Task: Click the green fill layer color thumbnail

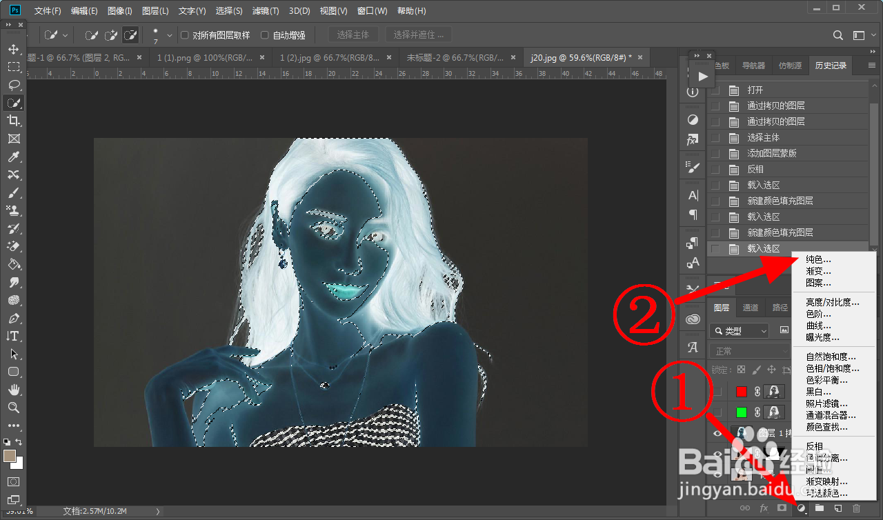Action: pyautogui.click(x=742, y=412)
